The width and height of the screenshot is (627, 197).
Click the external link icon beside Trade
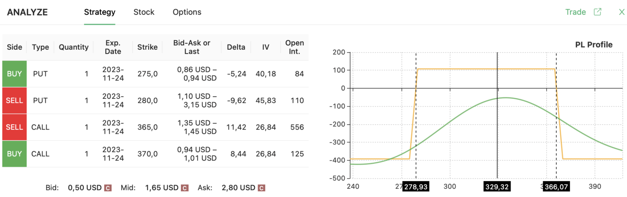[x=597, y=12]
